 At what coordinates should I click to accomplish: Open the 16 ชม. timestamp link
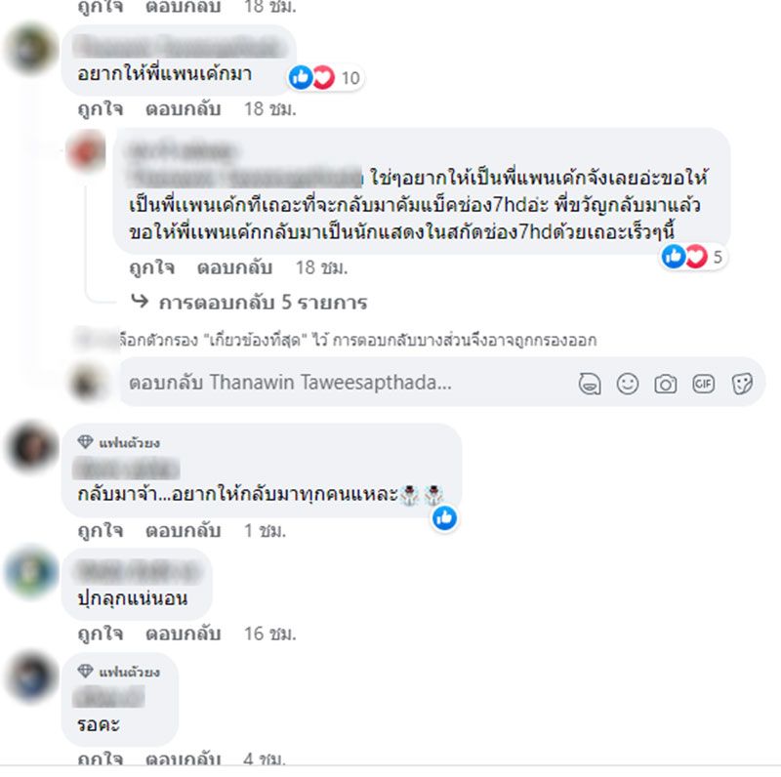click(x=270, y=634)
